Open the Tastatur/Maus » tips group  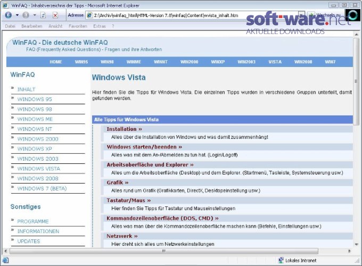click(x=129, y=201)
